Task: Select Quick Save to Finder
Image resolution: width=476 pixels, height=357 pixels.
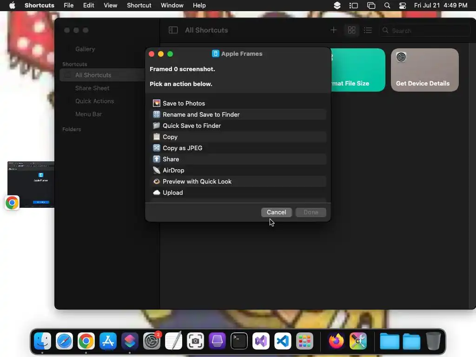Action: (238, 126)
